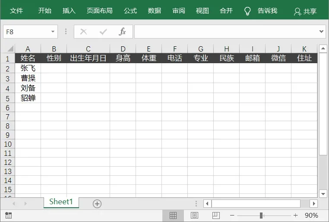Image resolution: width=329 pixels, height=222 pixels.
Task: Click the formula bar options dots
Action: pos(66,32)
